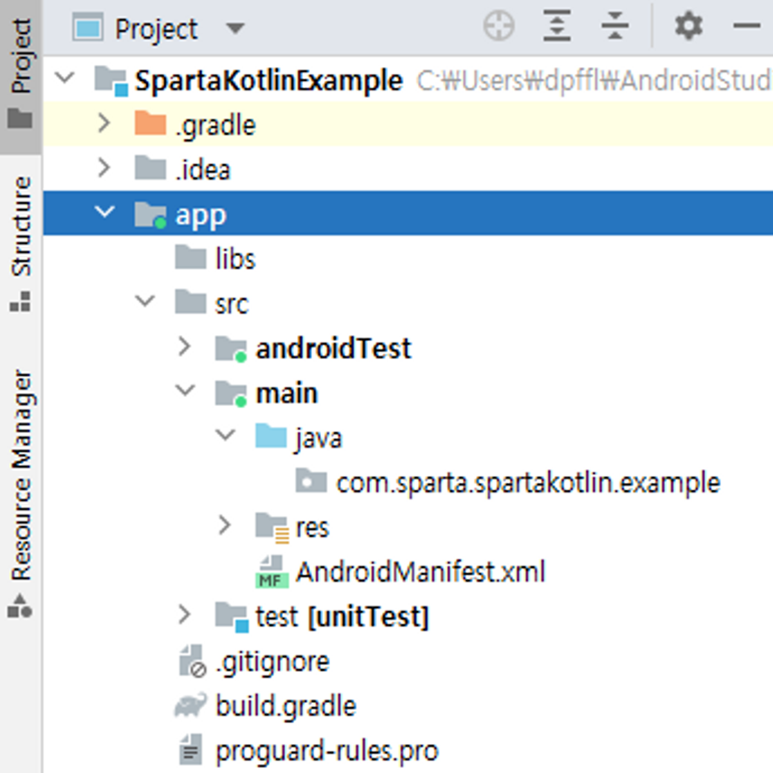This screenshot has height=773, width=773.
Task: Select the java folder name
Action: click(x=319, y=438)
